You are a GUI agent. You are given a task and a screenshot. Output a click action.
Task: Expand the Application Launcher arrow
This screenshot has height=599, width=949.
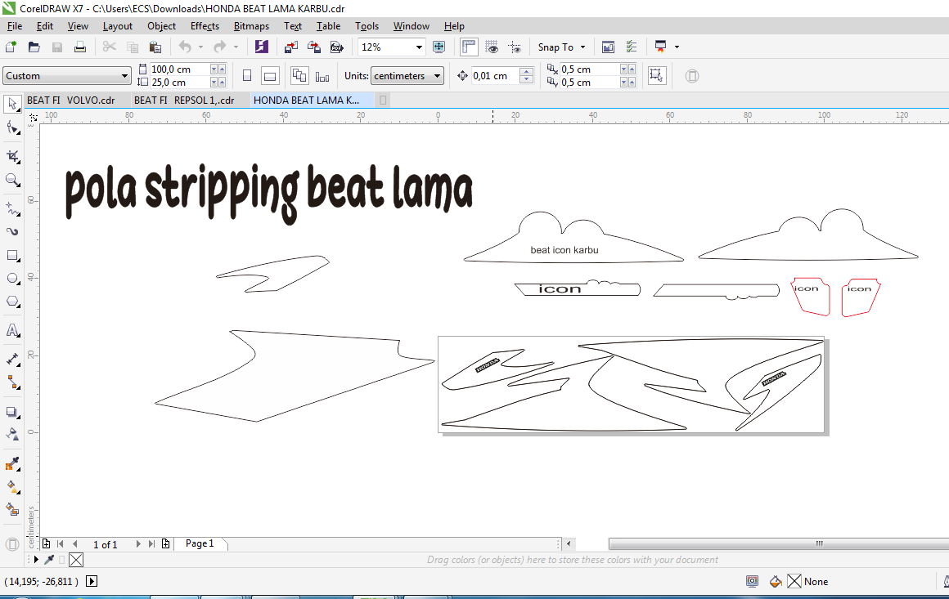coord(677,47)
